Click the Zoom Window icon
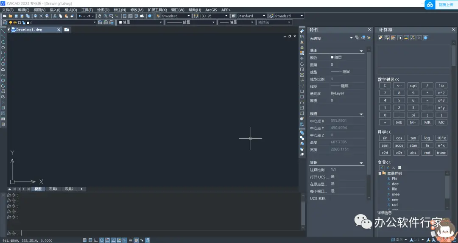 pyautogui.click(x=111, y=16)
